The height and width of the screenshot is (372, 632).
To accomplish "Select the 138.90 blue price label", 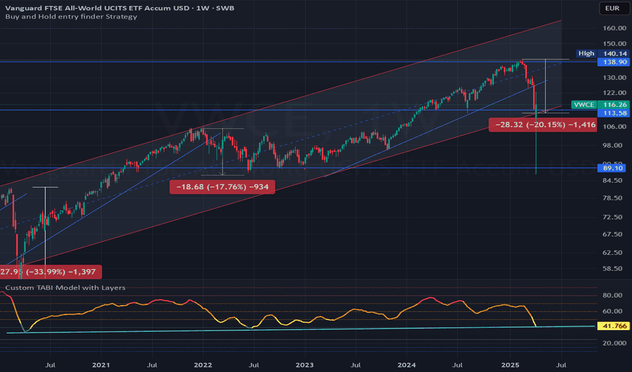I will tap(613, 61).
